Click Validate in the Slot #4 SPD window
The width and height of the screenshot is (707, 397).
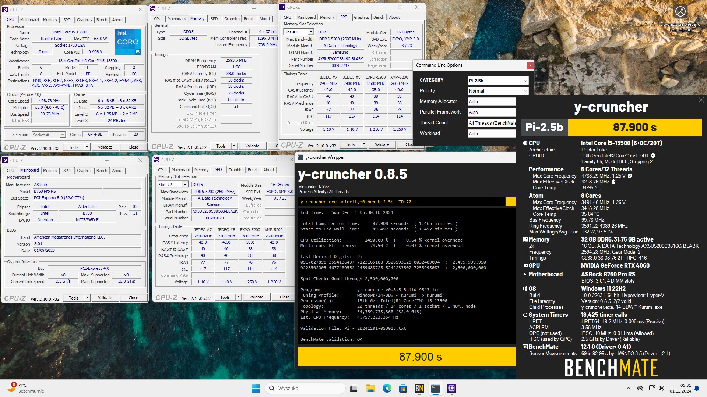click(x=382, y=144)
